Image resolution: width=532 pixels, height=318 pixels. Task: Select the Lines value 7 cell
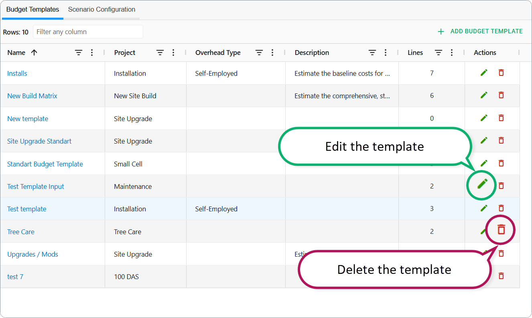coord(432,73)
